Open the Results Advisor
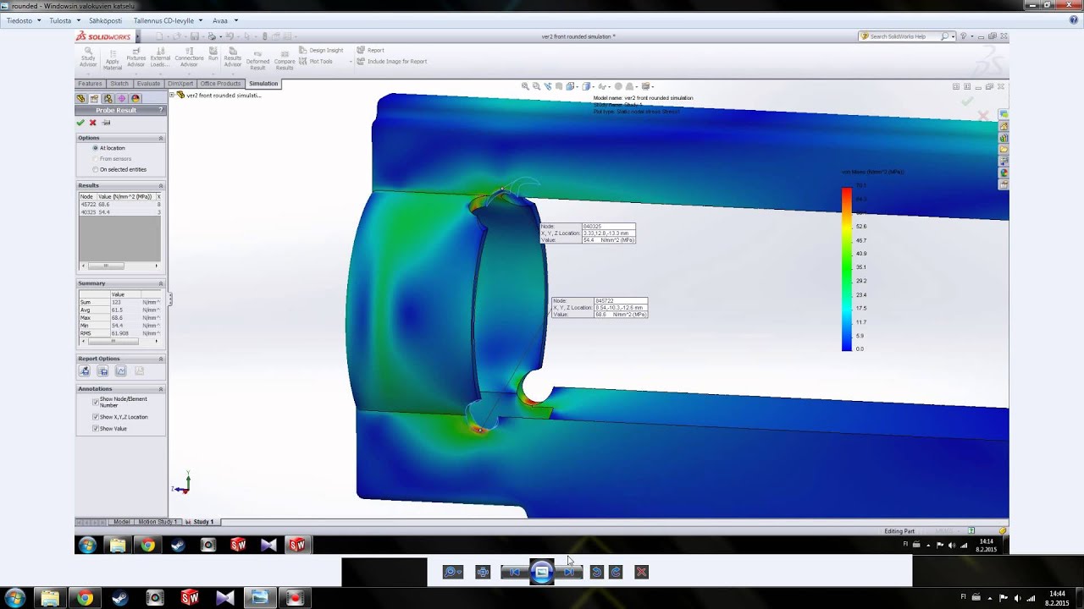Viewport: 1084px width, 609px height. click(x=232, y=57)
